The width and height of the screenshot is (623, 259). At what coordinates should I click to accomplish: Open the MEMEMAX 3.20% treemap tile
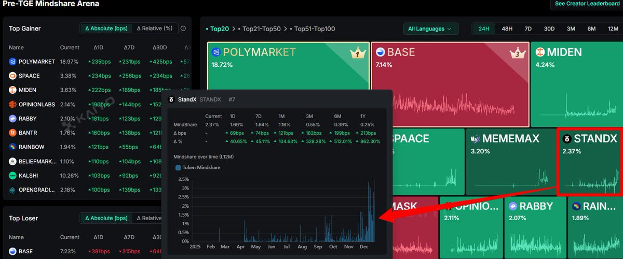510,162
